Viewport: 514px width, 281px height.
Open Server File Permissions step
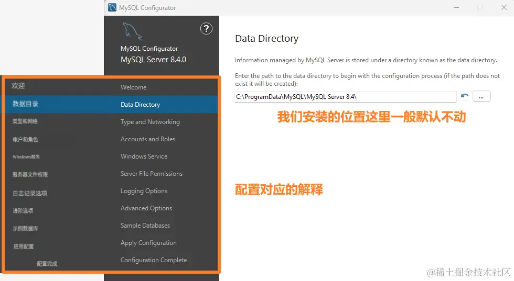pos(152,174)
